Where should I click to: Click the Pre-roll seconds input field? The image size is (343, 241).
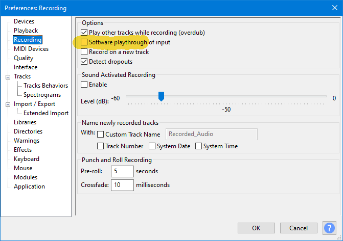122,171
